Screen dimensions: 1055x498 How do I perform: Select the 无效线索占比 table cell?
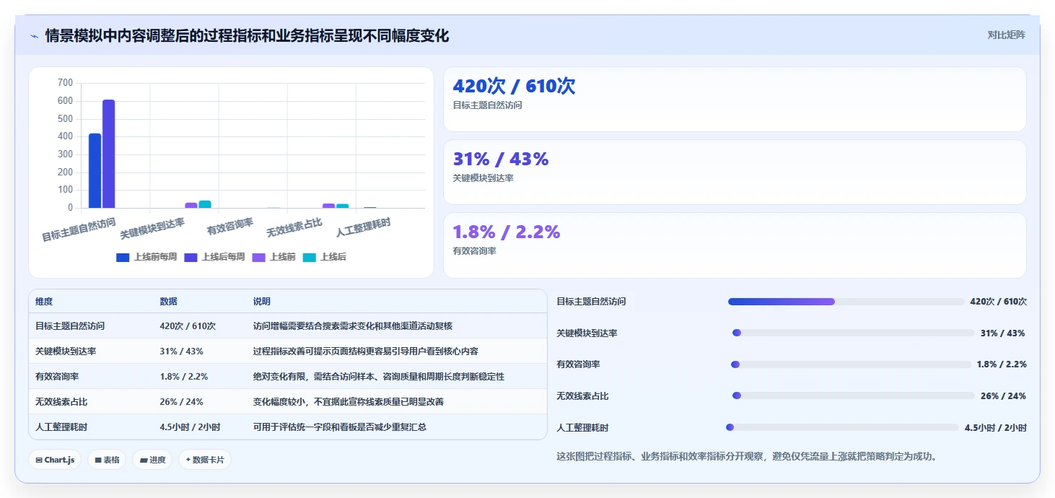point(61,401)
